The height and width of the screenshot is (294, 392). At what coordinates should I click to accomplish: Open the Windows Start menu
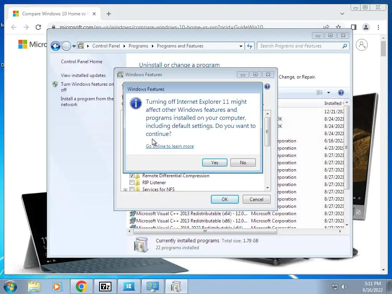click(10, 286)
